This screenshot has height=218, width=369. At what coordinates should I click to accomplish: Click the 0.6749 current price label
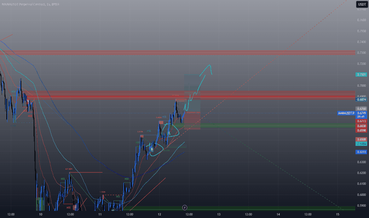(x=361, y=113)
